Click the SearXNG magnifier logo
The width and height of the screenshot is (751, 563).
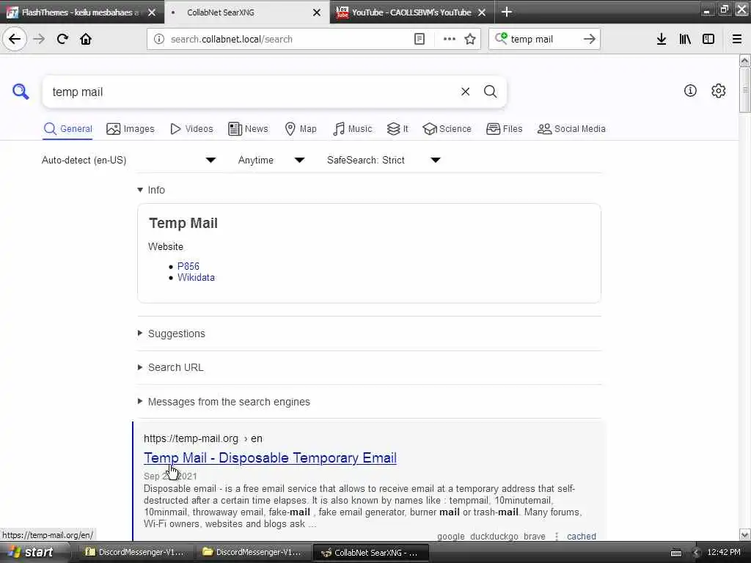21,91
